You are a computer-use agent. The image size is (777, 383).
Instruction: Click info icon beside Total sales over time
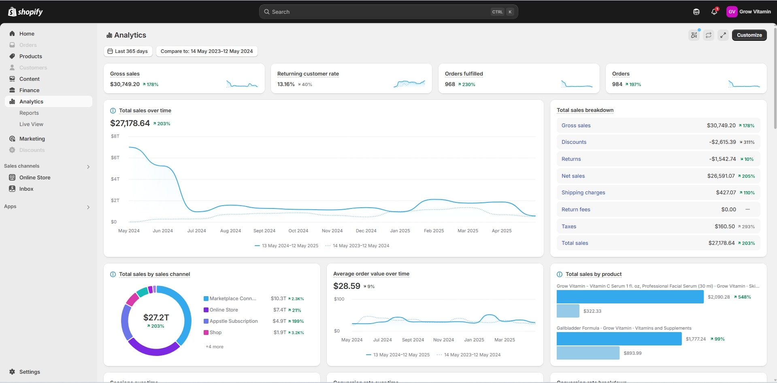pos(113,111)
